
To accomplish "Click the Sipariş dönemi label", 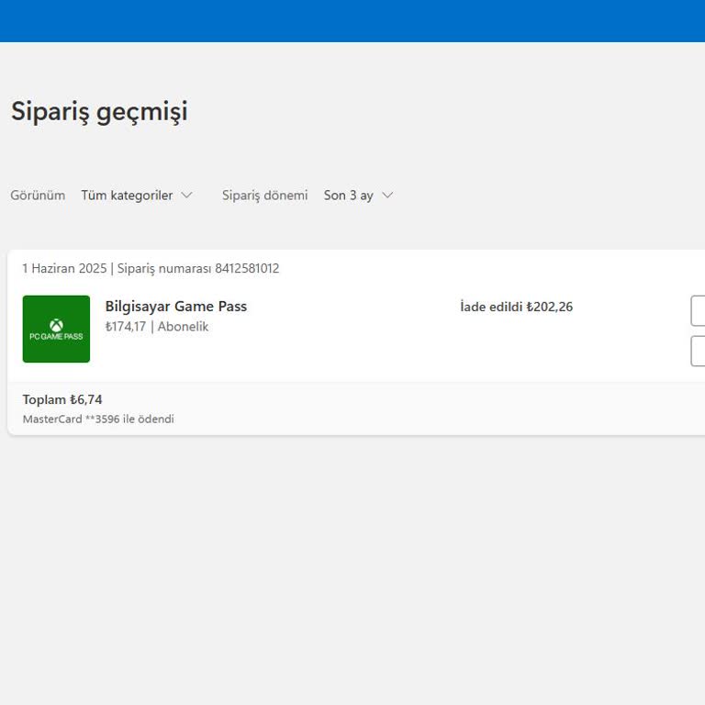I will click(x=264, y=196).
